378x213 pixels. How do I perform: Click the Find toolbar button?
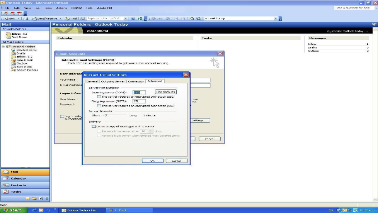pyautogui.click(x=71, y=19)
